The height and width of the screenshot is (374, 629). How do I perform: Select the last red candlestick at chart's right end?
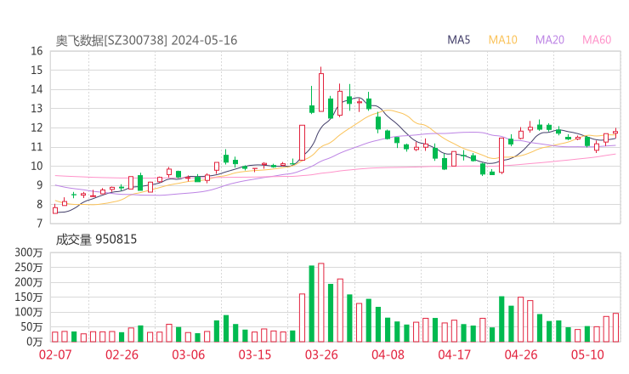point(615,132)
